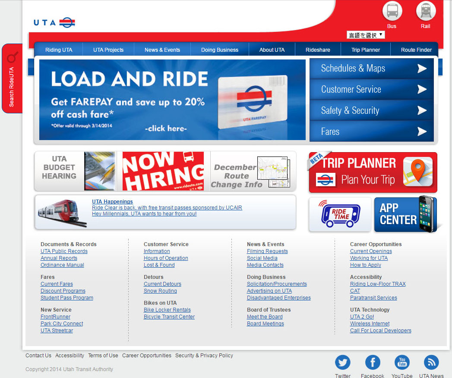Open UTA's Twitter page
The image size is (452, 378).
[342, 362]
